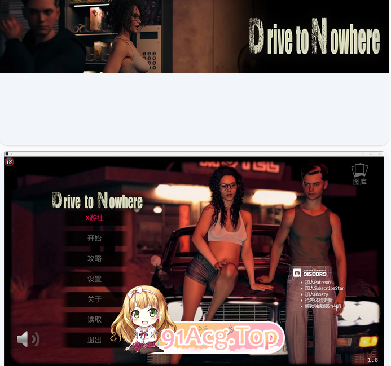Screen dimensions: 391x366
Task: Select the 关于 about entry
Action: coord(95,299)
